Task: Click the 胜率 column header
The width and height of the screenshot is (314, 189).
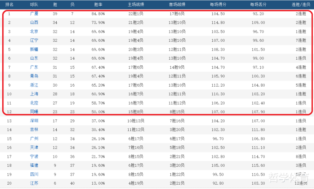Action: pos(98,5)
